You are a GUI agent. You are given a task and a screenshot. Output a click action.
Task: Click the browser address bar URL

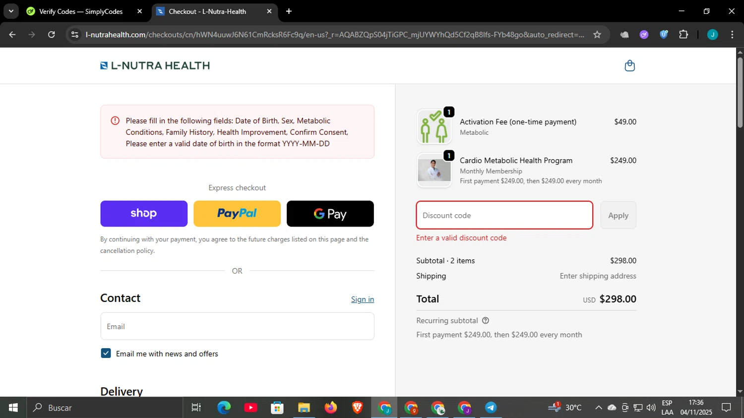pyautogui.click(x=335, y=35)
